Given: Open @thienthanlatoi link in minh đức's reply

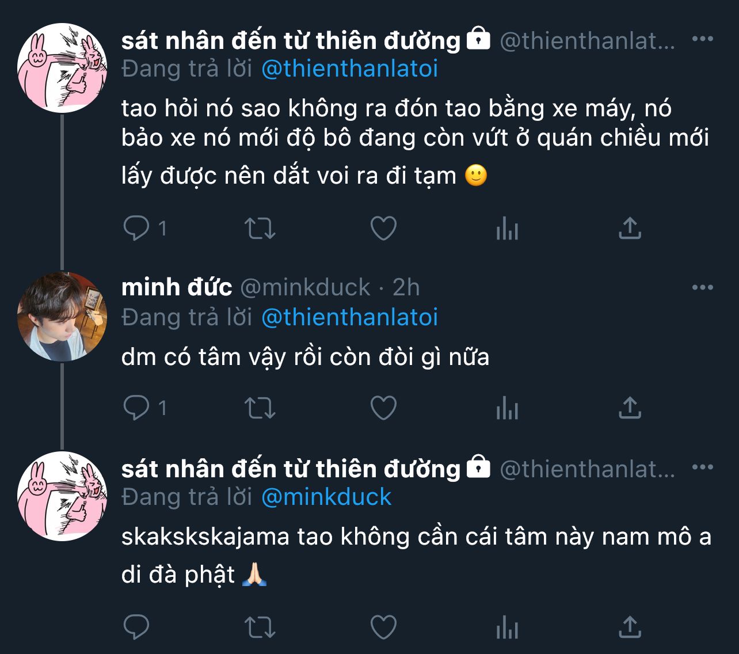Looking at the screenshot, I should coord(349,317).
